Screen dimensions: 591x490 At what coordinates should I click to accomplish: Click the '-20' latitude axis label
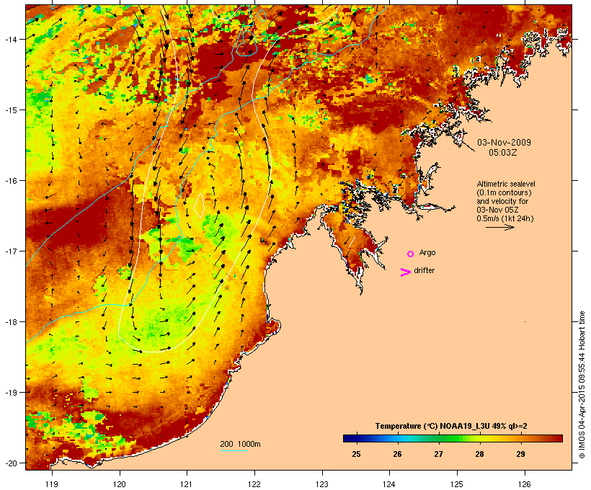pyautogui.click(x=11, y=463)
